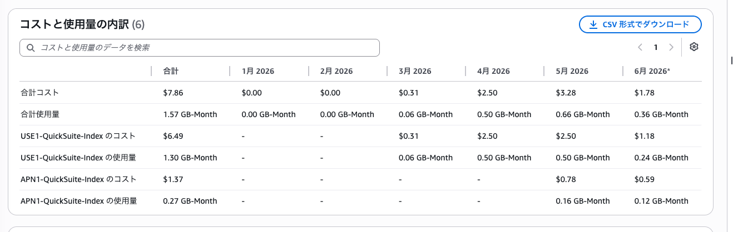Viewport: 733px width, 232px height.
Task: Go to previous page arrow
Action: pyautogui.click(x=640, y=47)
